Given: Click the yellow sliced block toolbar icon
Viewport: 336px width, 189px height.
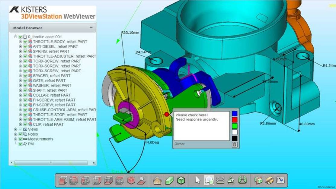Looking at the screenshot, I should click(269, 180).
